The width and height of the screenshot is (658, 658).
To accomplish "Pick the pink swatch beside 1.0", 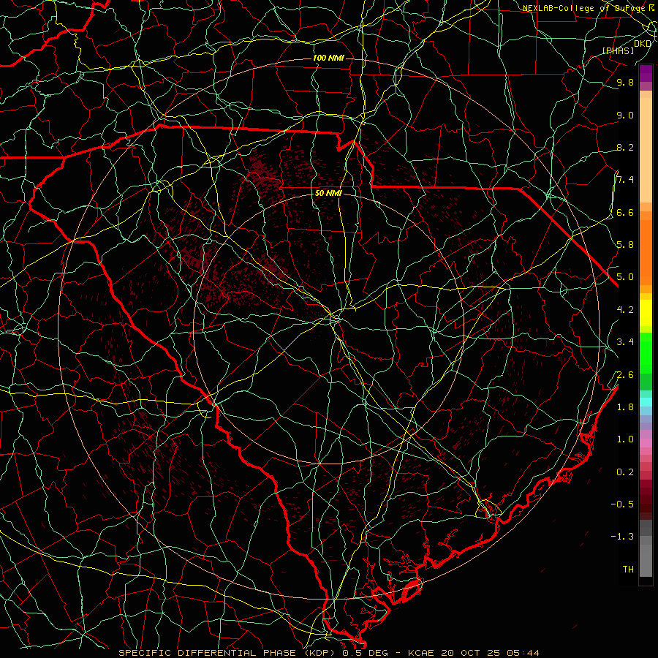I will [646, 443].
